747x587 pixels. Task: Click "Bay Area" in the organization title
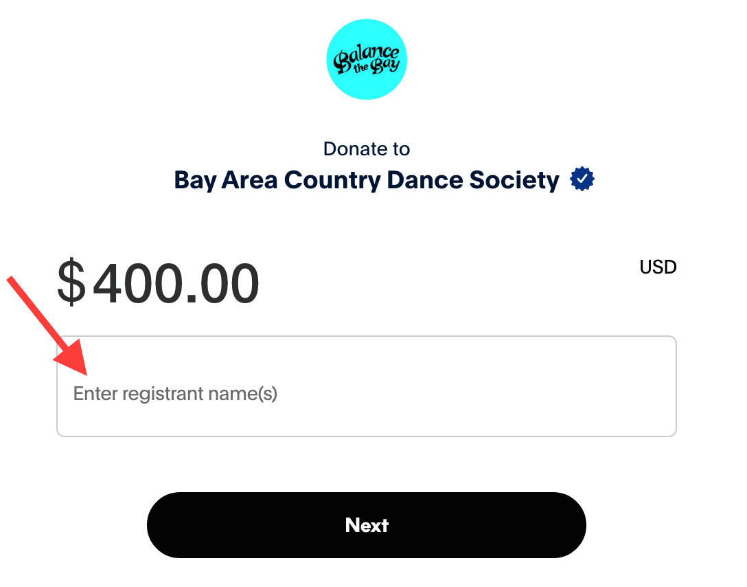[225, 180]
